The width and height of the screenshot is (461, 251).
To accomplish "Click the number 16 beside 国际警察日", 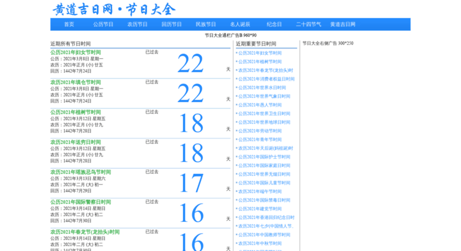I will [191, 213].
